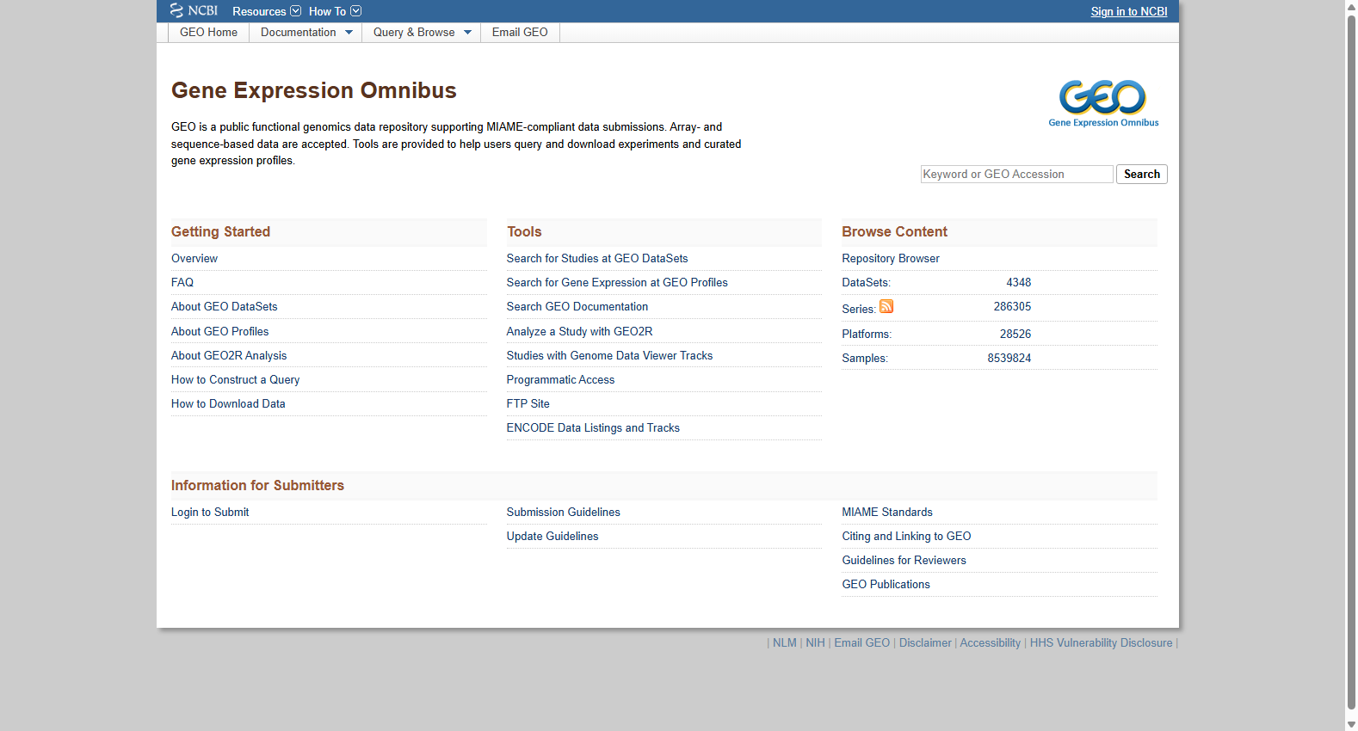Open the Programmatic Access link
The width and height of the screenshot is (1358, 731).
[x=561, y=379]
